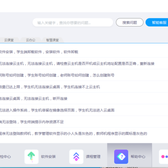Click the 帮助中心 label in bottom bar
168x168 pixels.
coord(138,157)
